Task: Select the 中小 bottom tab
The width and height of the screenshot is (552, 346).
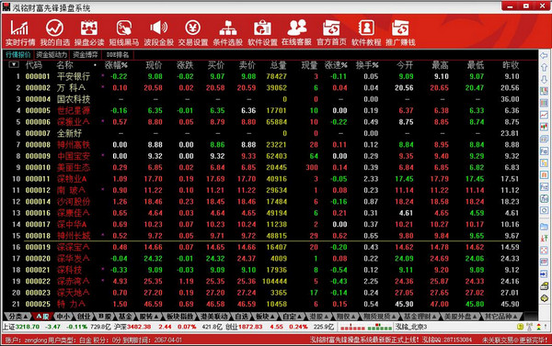Action: (63, 316)
